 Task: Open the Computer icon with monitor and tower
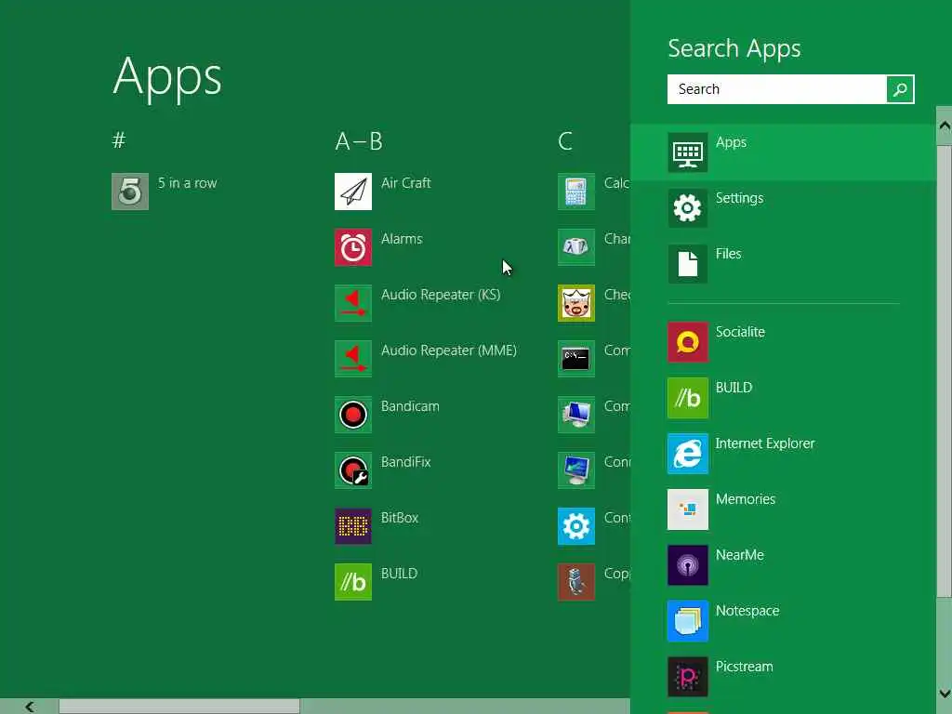tap(576, 415)
